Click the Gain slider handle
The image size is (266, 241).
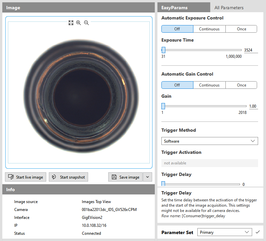click(x=163, y=106)
